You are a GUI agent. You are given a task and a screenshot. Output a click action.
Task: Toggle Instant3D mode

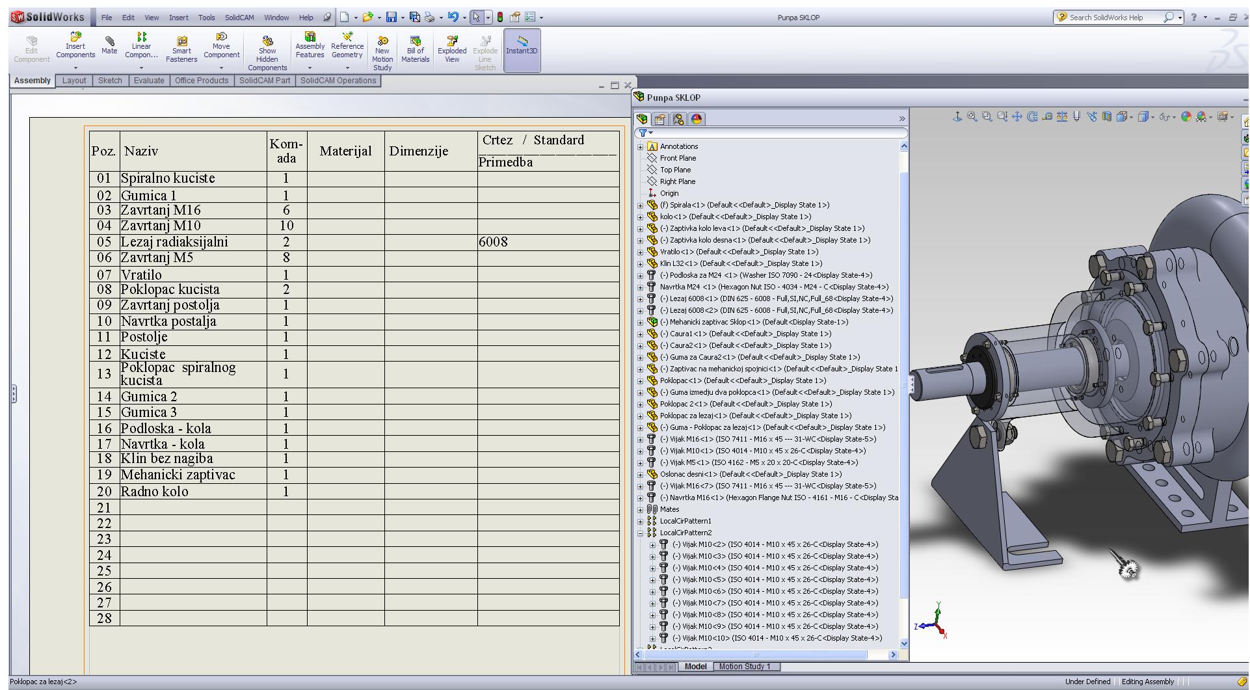(522, 50)
